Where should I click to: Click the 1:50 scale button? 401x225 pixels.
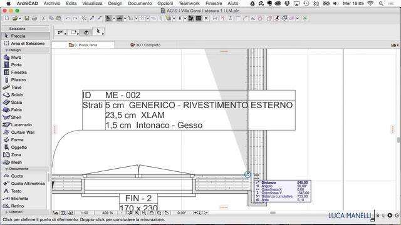point(85,212)
